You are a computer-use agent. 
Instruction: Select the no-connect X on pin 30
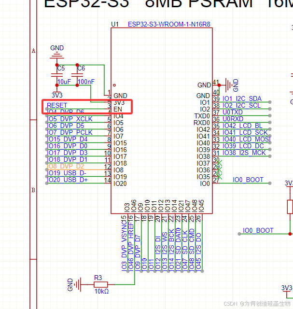click(220, 163)
